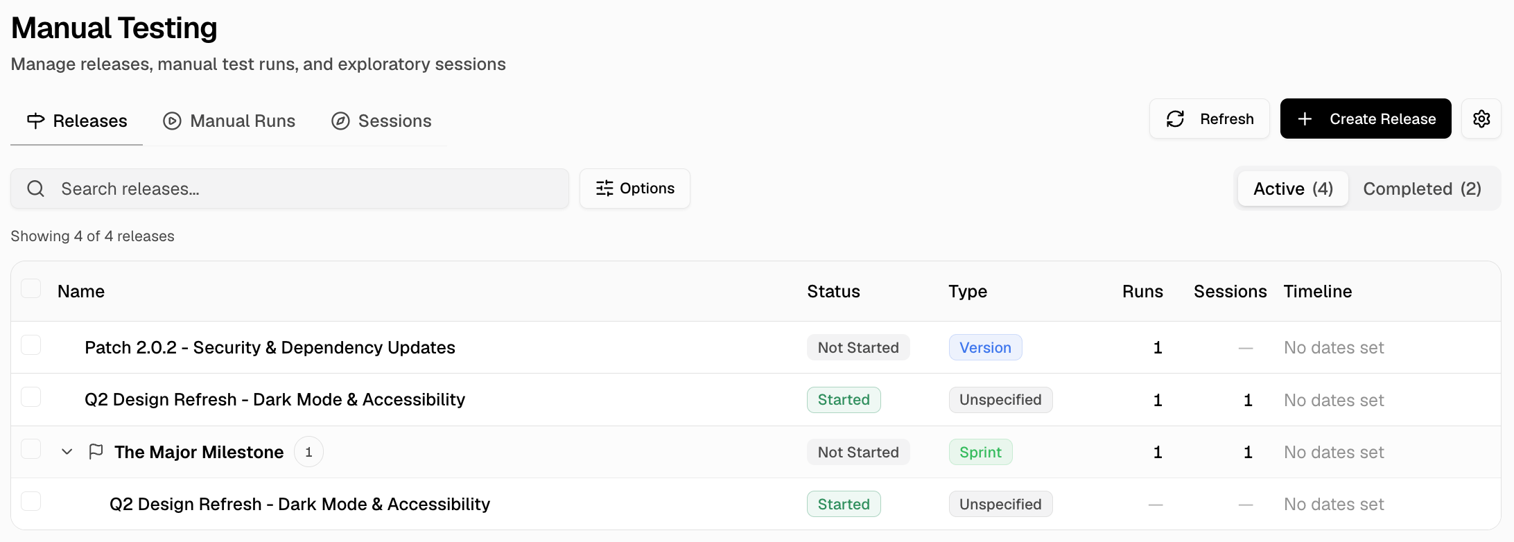Show Completed (2) releases
This screenshot has width=1514, height=542.
tap(1422, 189)
